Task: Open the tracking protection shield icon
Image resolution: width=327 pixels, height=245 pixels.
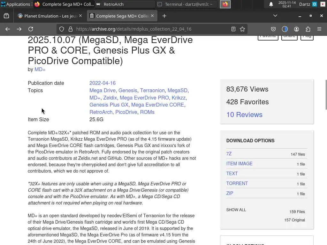Action: pyautogui.click(x=62, y=29)
